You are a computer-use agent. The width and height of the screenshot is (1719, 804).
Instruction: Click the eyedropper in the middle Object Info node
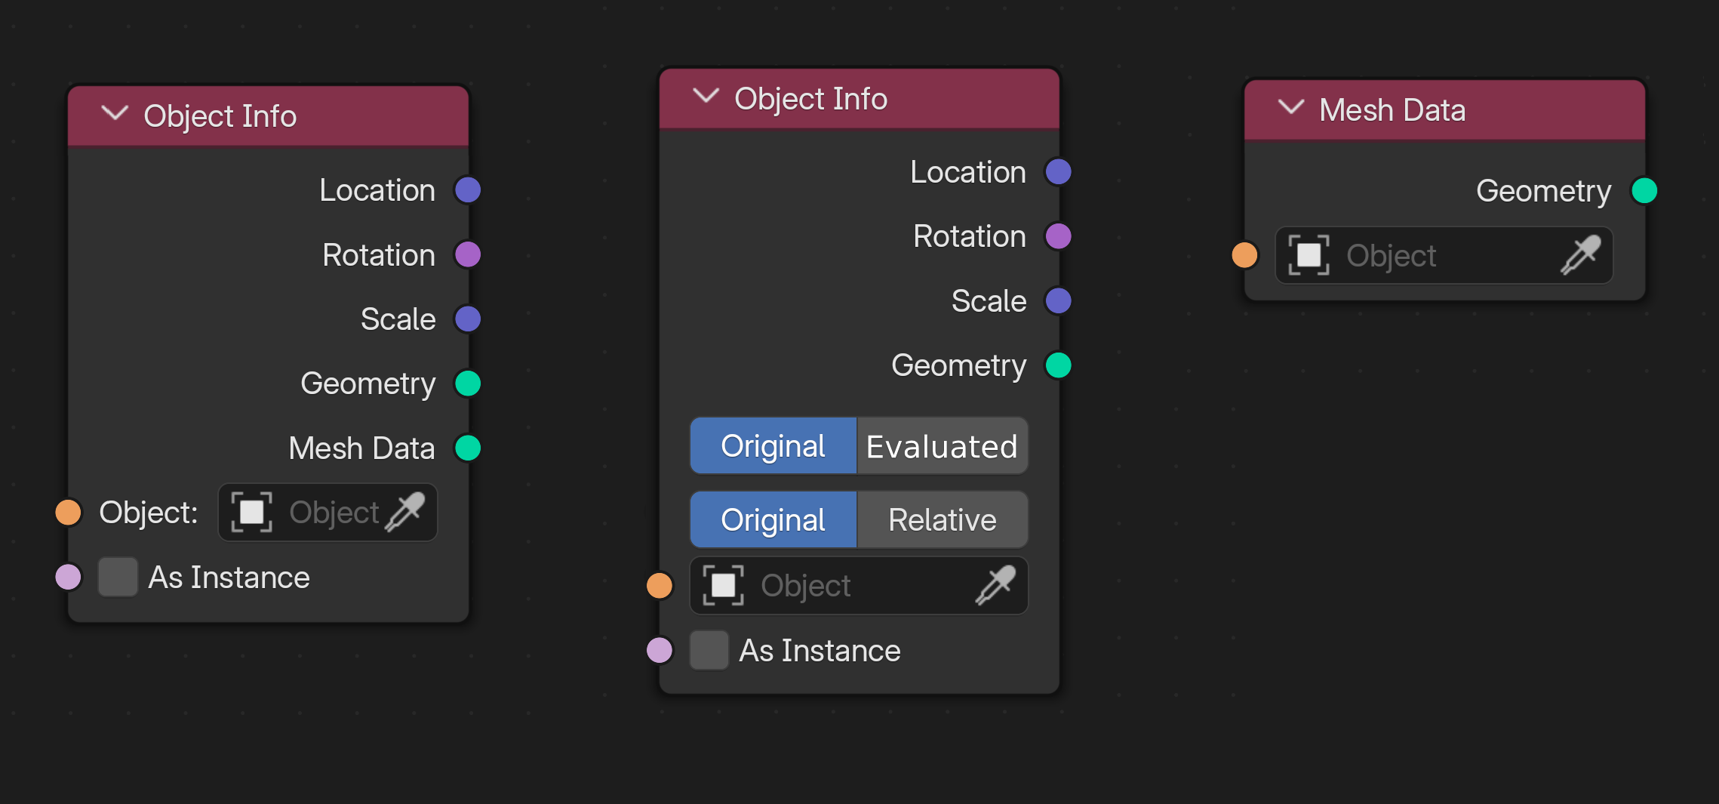pos(995,585)
